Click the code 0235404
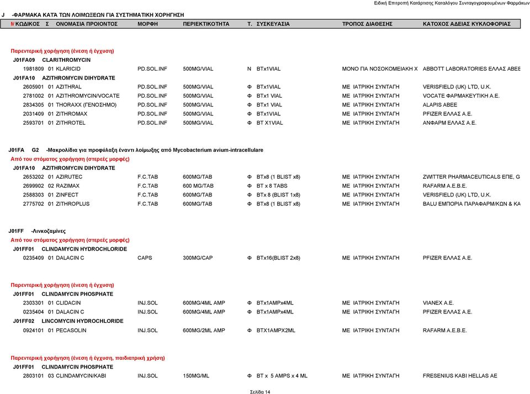 34,312
